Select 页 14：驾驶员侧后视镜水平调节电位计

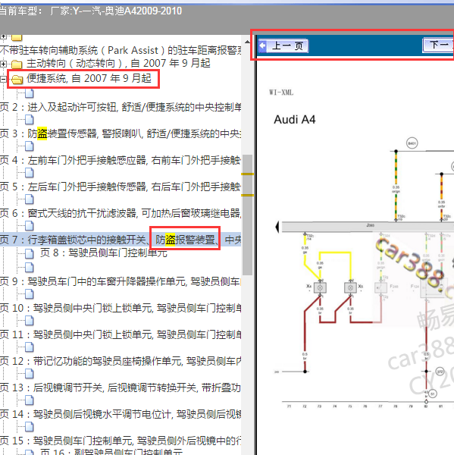click(121, 414)
